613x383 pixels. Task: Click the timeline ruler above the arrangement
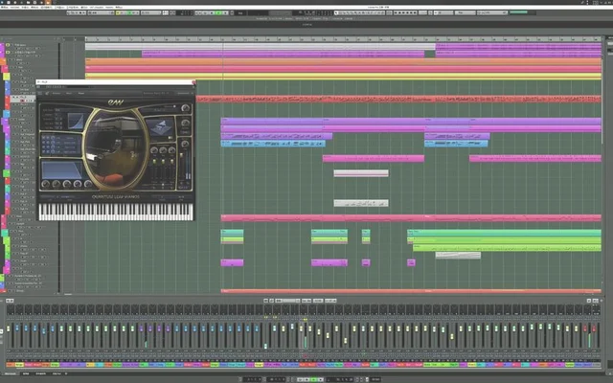[343, 39]
